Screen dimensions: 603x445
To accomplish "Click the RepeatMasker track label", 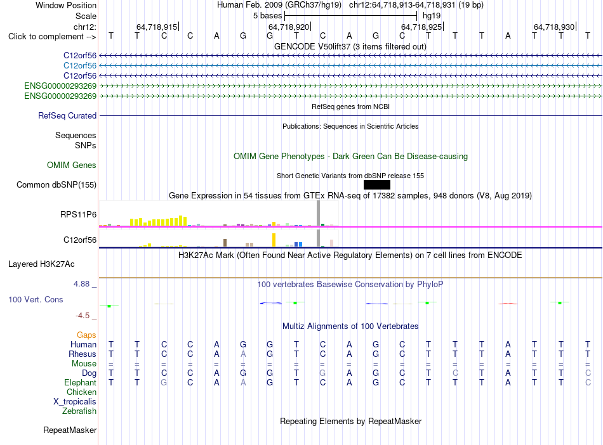I will point(70,430).
